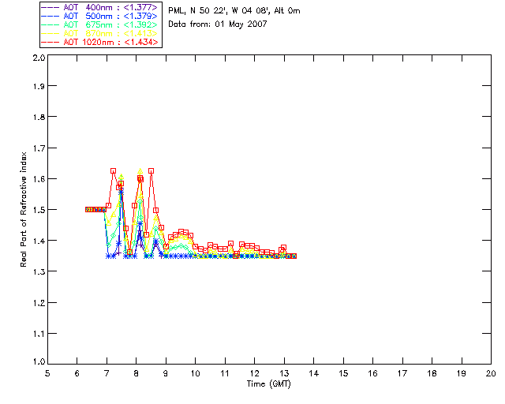Screen dimensions: 505x404
Task: Click the x-axis label 10
Action: click(195, 373)
